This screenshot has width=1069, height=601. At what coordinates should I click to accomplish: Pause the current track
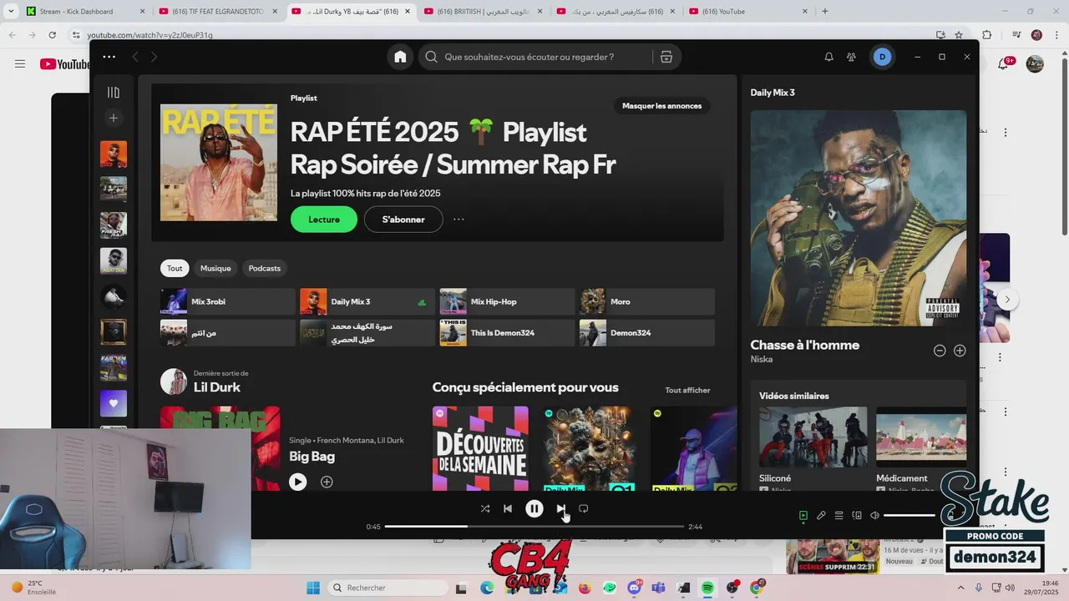(534, 508)
